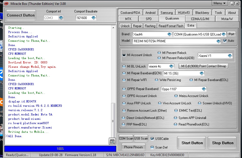Screen dimensions: 242x158
Task: Click the blue 100% progress bar
Action: [60, 149]
